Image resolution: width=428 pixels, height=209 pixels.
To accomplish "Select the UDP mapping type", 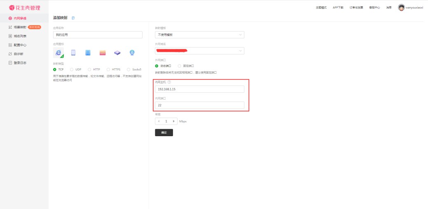I will [72, 70].
